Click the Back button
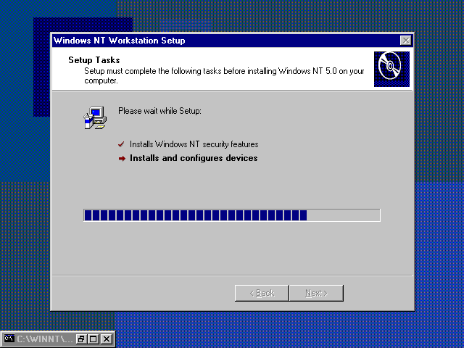The image size is (464, 348). pos(262,293)
